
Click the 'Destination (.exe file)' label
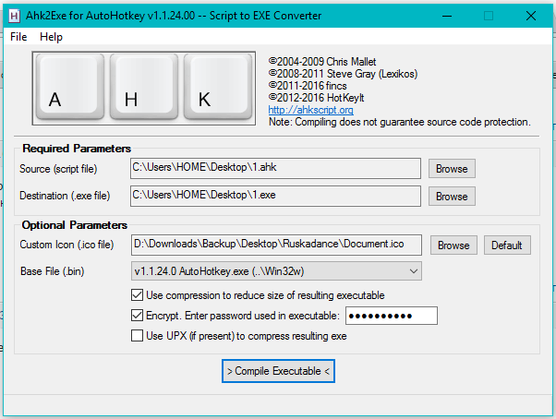[x=65, y=196]
